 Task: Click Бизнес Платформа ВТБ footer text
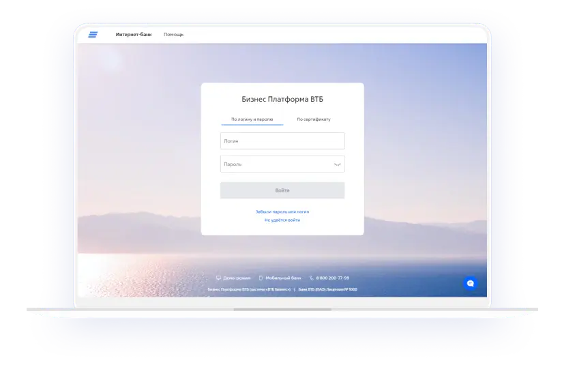click(x=249, y=289)
